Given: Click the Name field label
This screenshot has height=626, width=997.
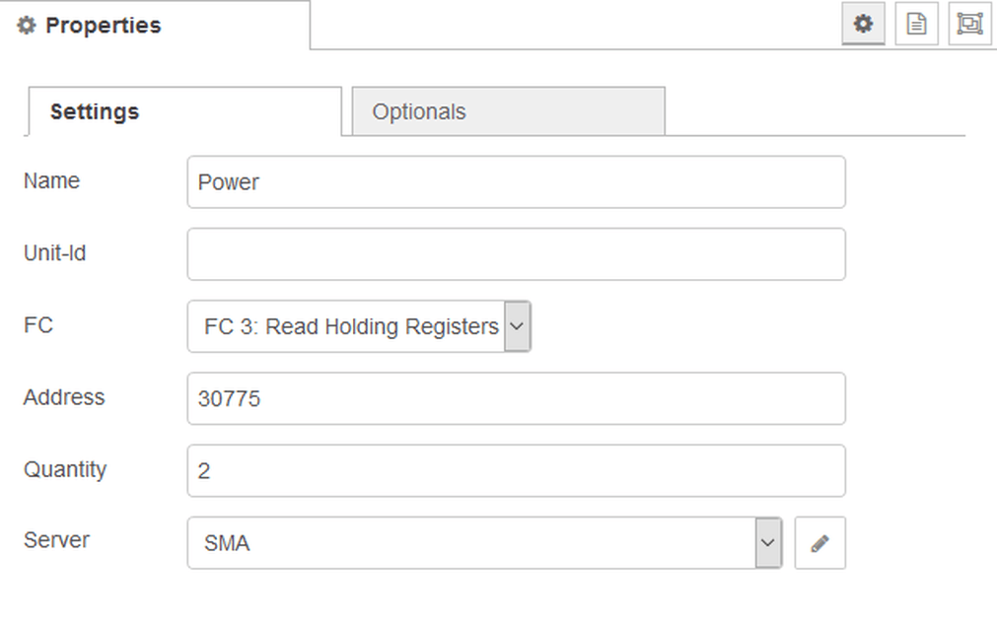Looking at the screenshot, I should click(x=51, y=181).
